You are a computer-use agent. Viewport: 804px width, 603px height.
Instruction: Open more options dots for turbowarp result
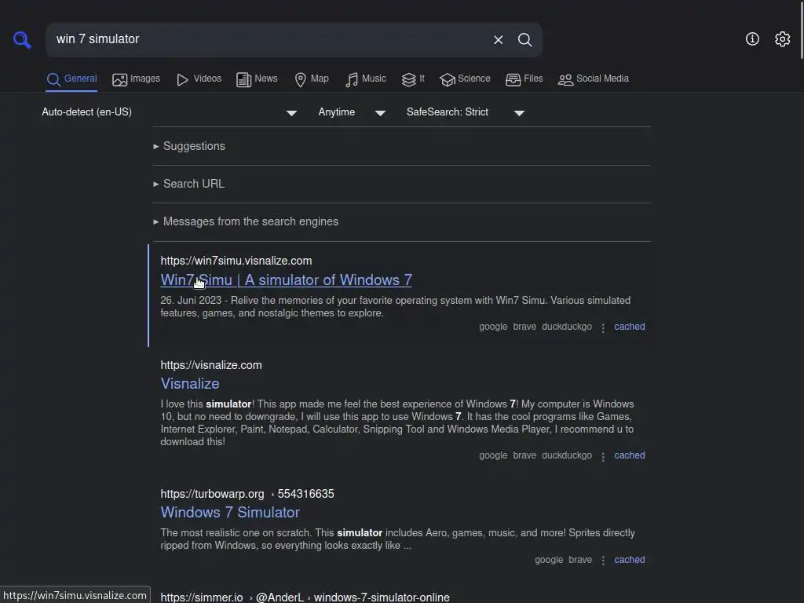pos(603,561)
